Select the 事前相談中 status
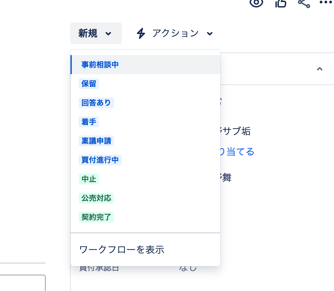The width and height of the screenshot is (334, 291). click(100, 65)
